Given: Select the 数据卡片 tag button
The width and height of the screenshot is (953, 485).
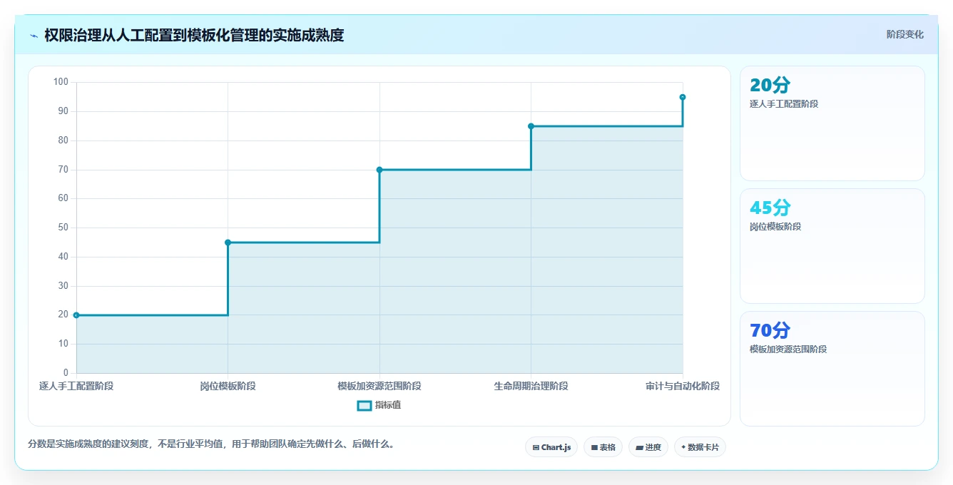Looking at the screenshot, I should click(x=700, y=447).
